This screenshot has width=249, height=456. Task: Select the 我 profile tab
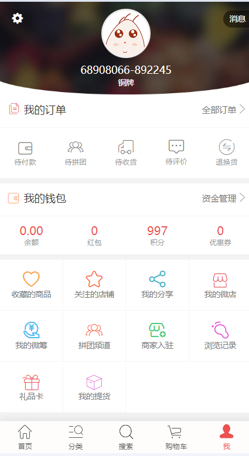[227, 437]
